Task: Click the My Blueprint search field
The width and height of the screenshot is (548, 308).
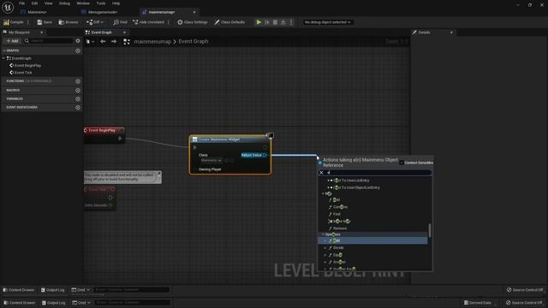Action: click(48, 41)
